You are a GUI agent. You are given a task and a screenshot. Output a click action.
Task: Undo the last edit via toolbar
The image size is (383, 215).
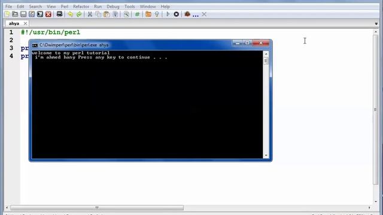click(x=71, y=14)
